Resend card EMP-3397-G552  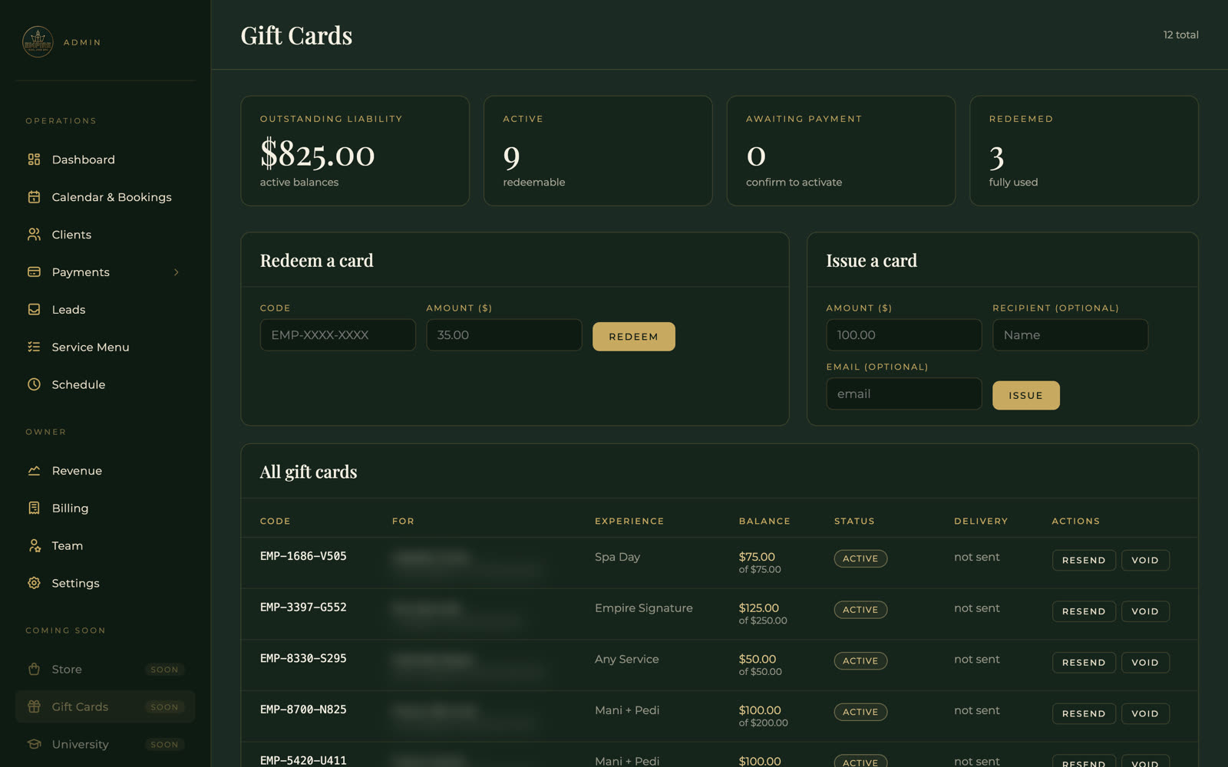(1084, 612)
